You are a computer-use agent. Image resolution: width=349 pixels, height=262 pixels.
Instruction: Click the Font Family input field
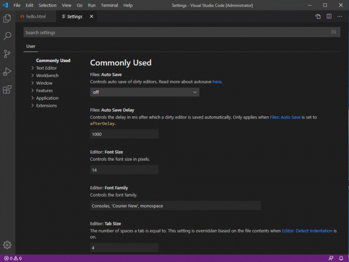pyautogui.click(x=176, y=206)
